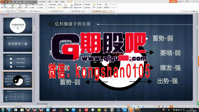Image resolution: width=199 pixels, height=112 pixels.
Task: Switch to the 视图 view ribbon tab
Action: (x=56, y=2)
